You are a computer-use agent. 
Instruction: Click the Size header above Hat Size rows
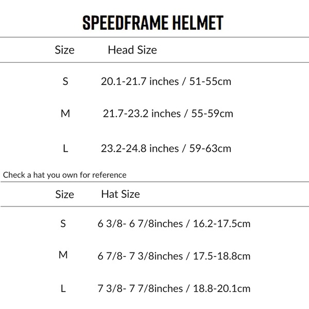pyautogui.click(x=64, y=194)
